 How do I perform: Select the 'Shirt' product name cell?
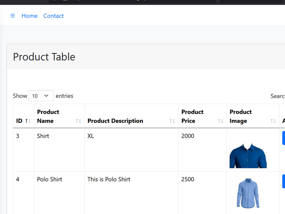[x=59, y=150]
